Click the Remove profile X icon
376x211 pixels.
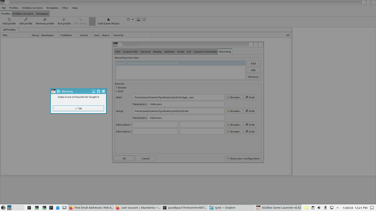click(45, 19)
